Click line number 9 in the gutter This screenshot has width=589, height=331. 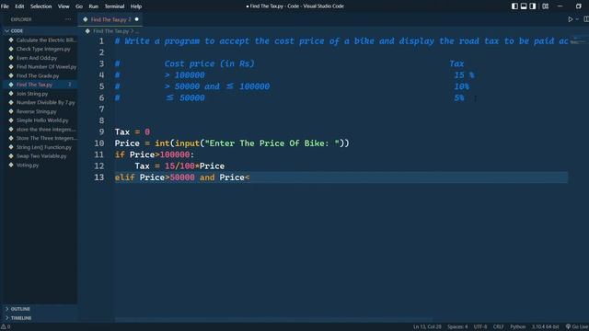pos(101,132)
